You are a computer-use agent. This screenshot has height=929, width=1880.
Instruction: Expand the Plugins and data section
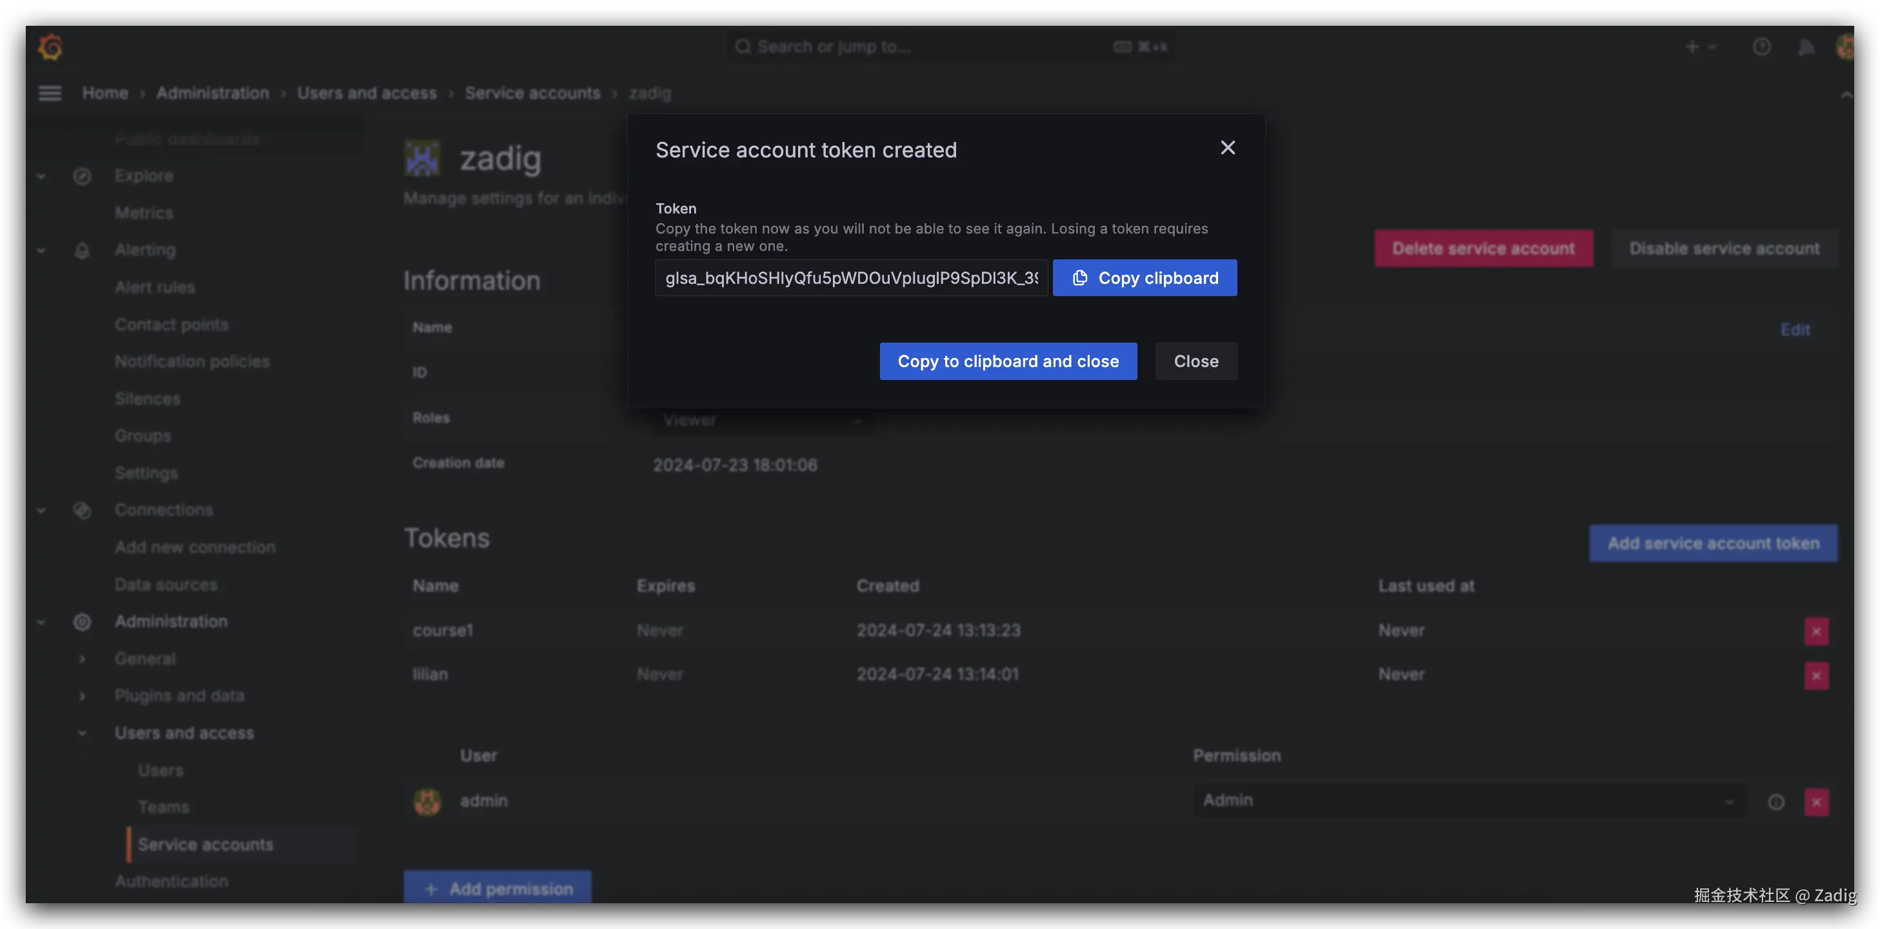[83, 696]
